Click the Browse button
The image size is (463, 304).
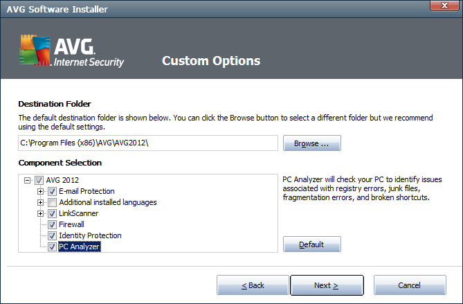pyautogui.click(x=312, y=143)
